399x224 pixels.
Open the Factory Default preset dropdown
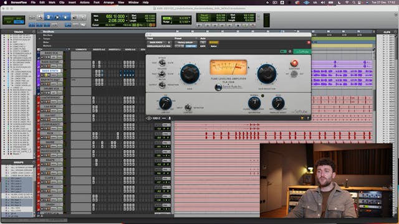tap(186, 42)
